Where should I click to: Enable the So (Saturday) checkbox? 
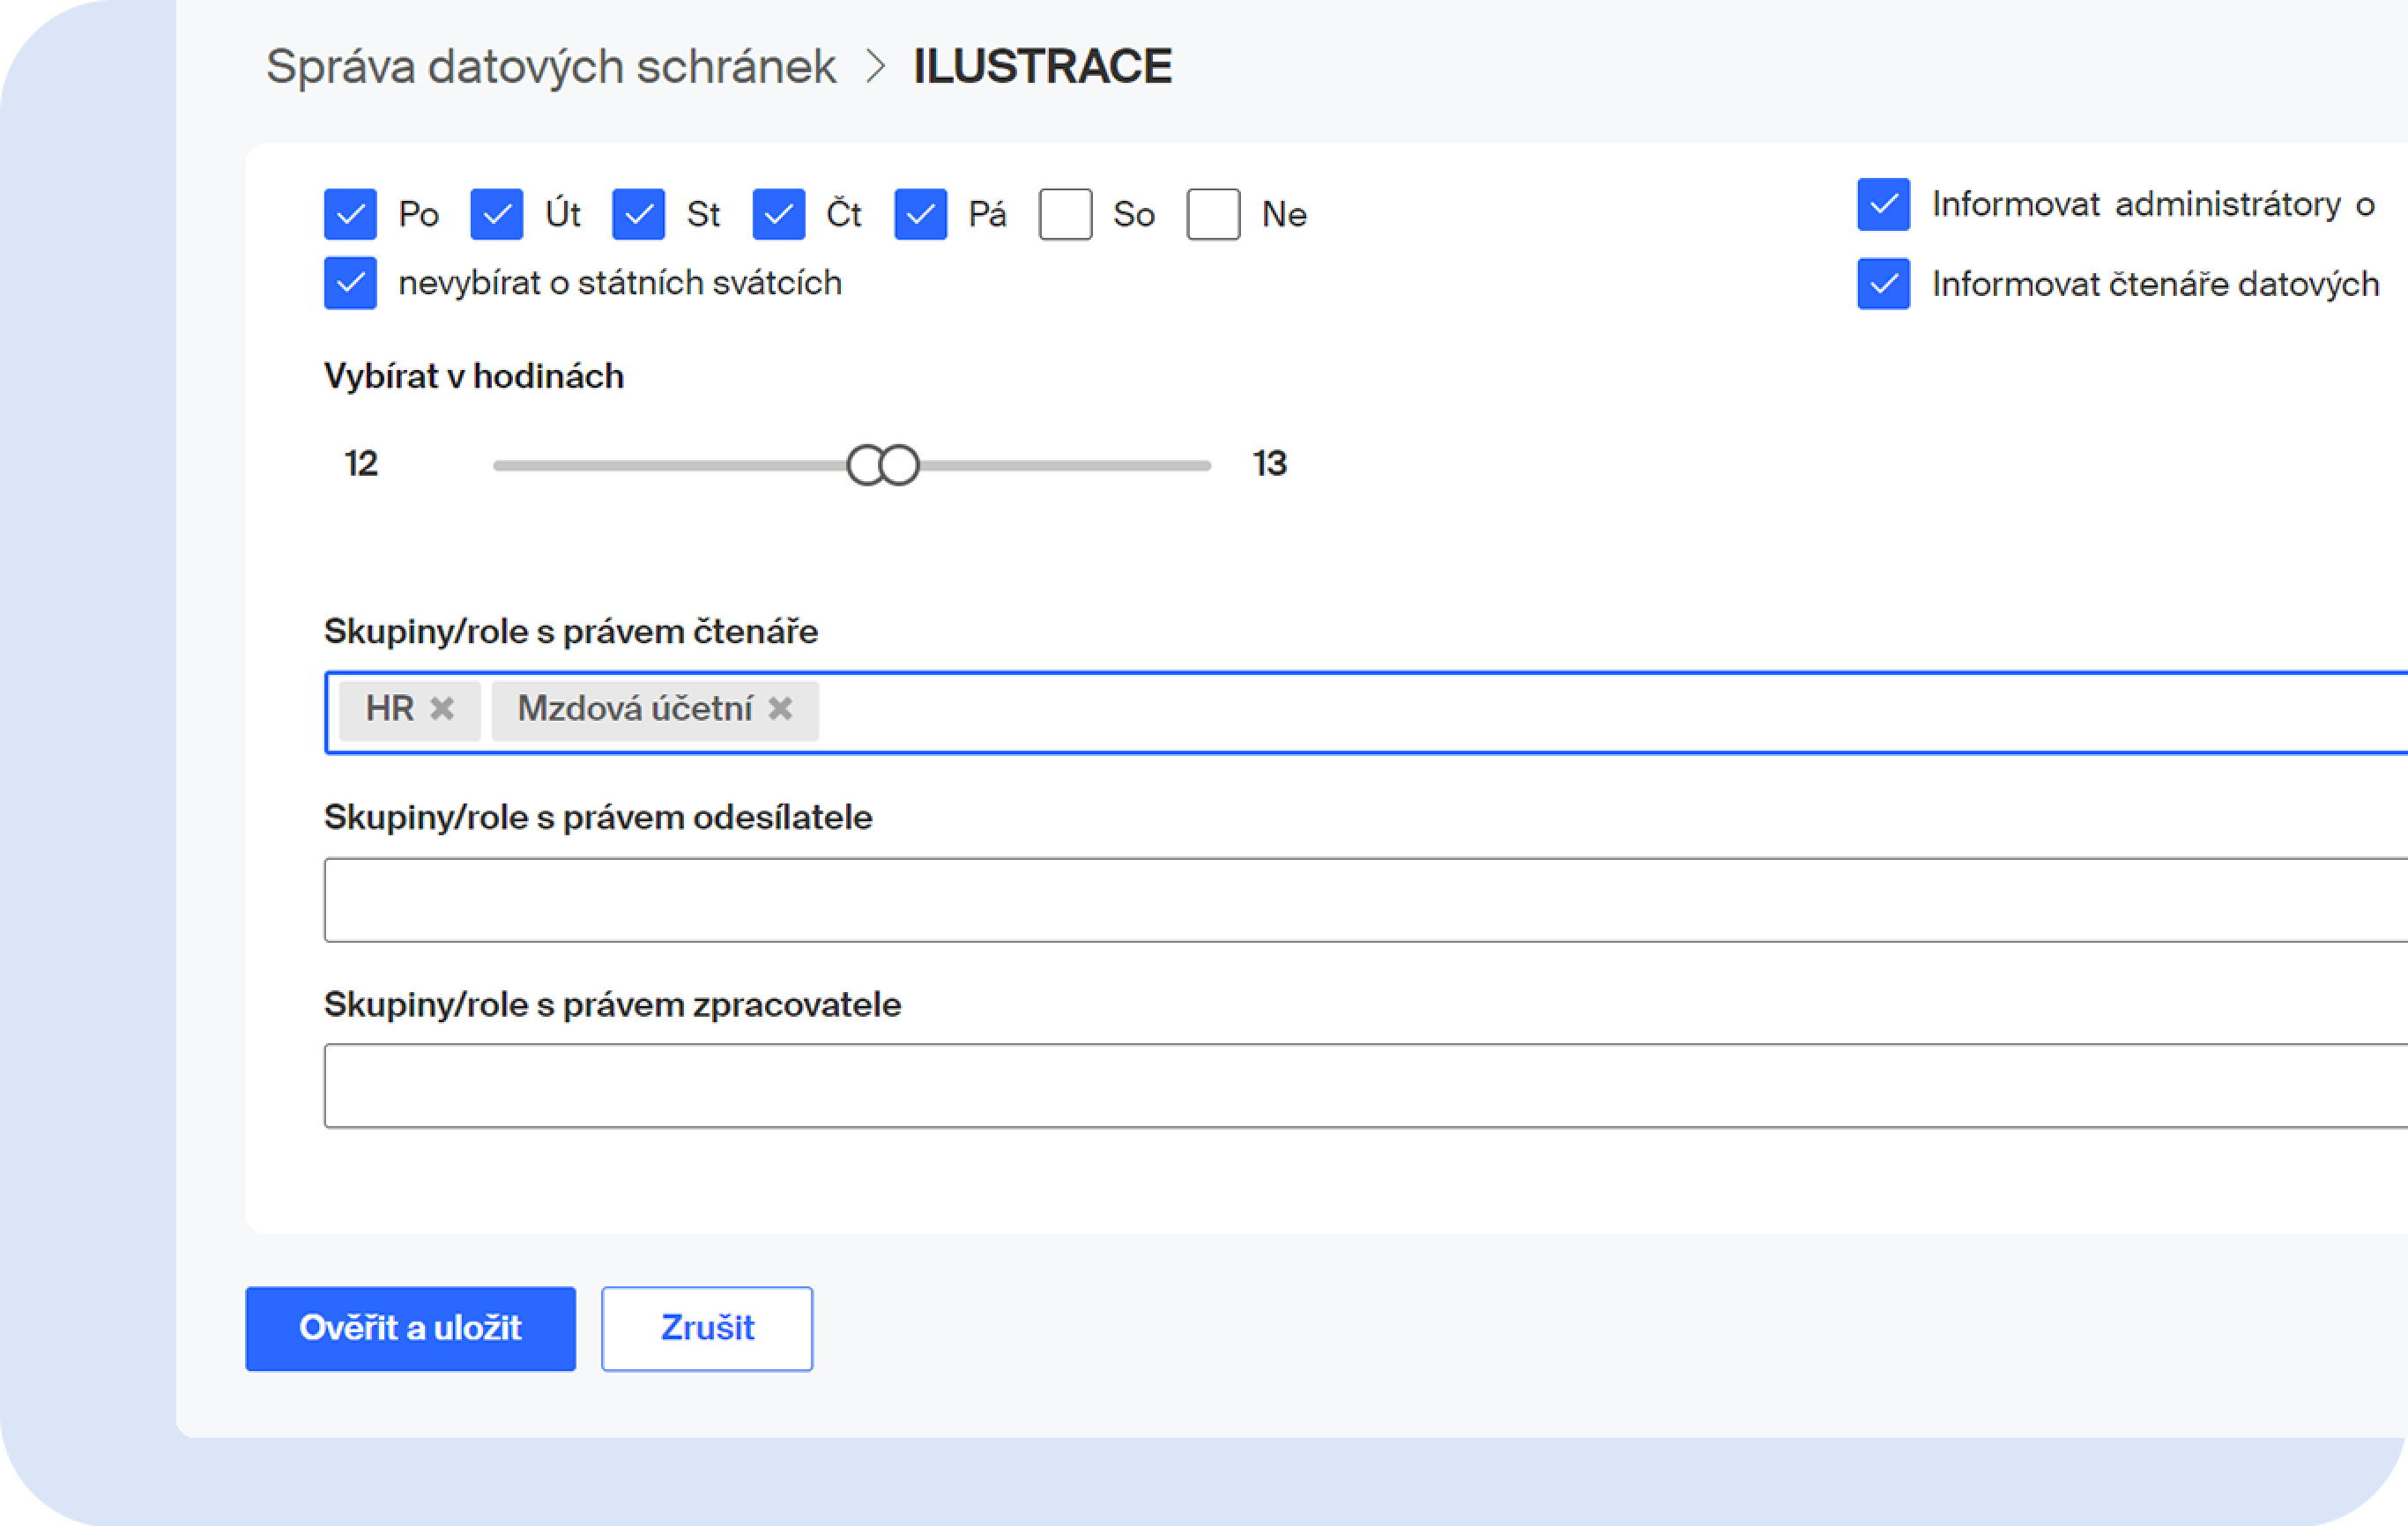pyautogui.click(x=1065, y=214)
